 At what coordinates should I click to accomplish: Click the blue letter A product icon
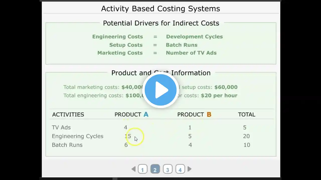(x=146, y=114)
